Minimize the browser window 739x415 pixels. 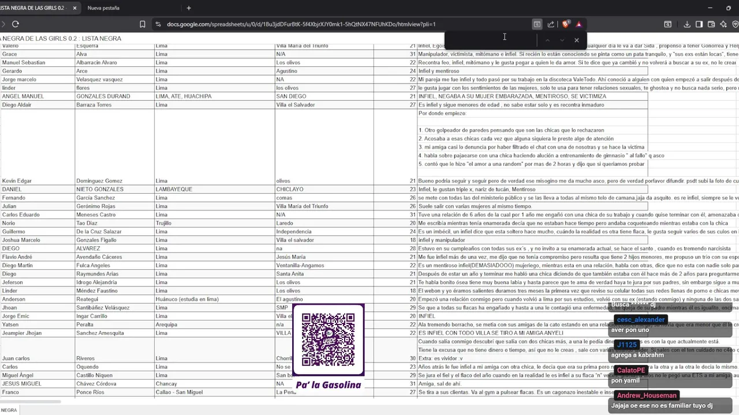pos(711,8)
